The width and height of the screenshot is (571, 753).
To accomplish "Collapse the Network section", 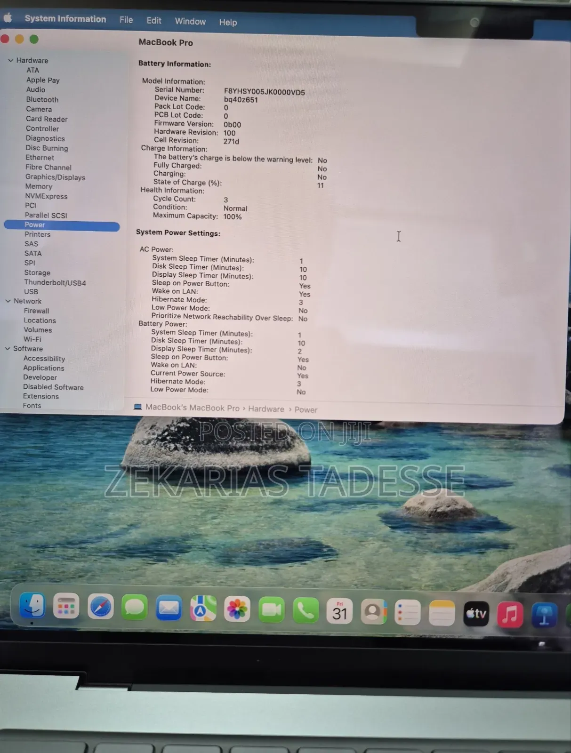I will pos(8,301).
